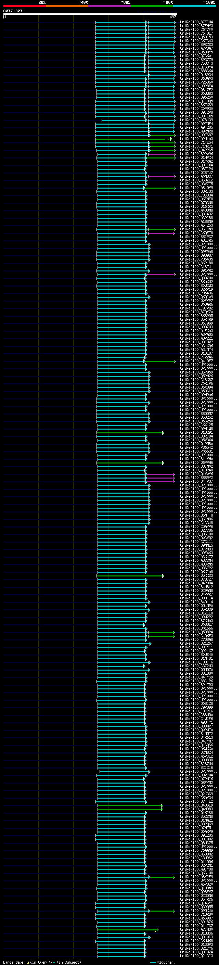Select hit label UniRef100_A9PBF4
The image size is (219, 965).
coord(196,86)
